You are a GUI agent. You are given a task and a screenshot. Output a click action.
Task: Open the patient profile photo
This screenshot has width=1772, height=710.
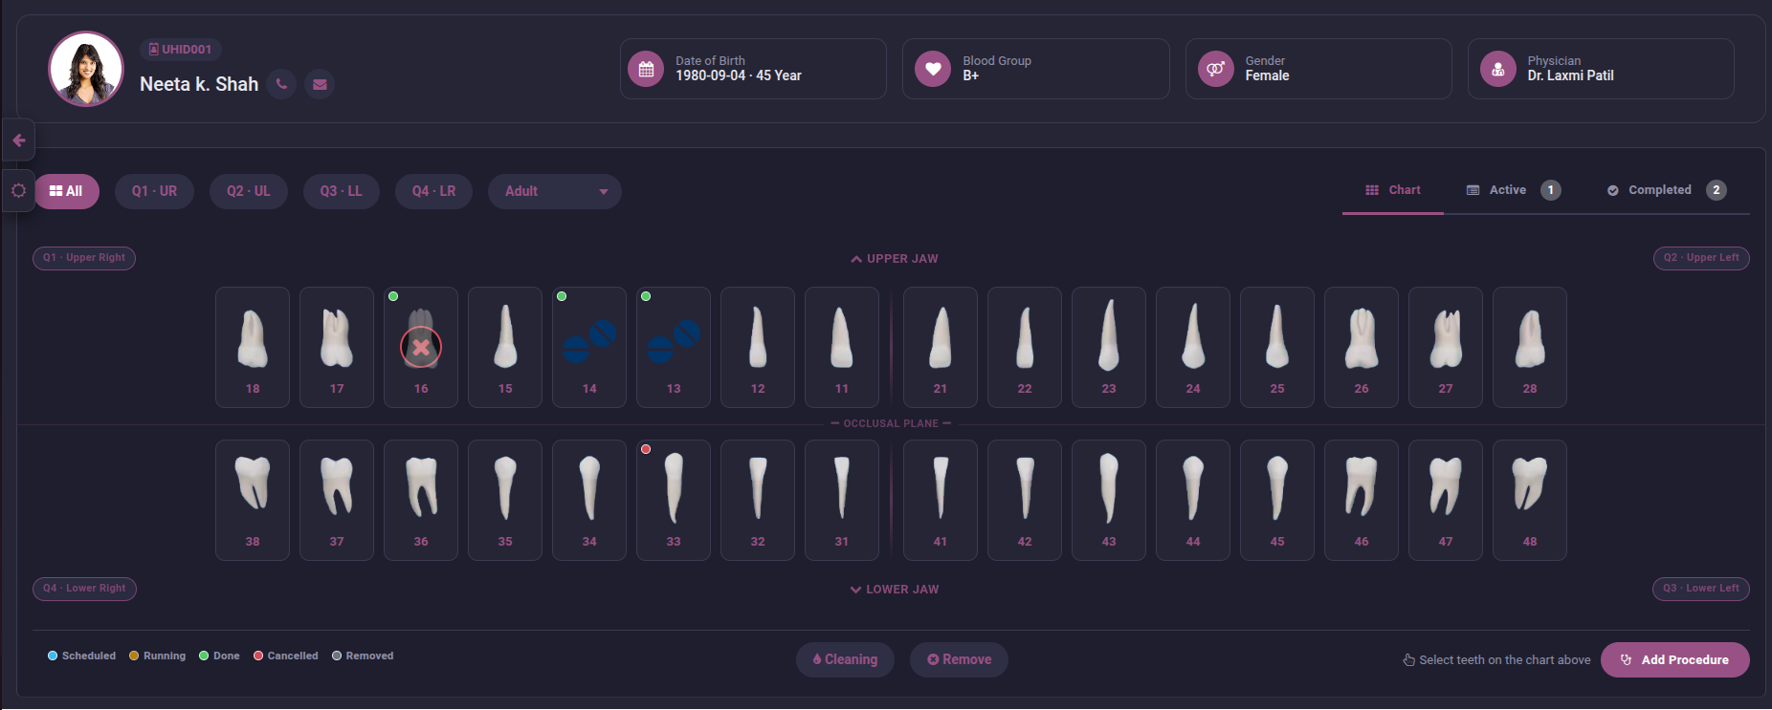(86, 69)
